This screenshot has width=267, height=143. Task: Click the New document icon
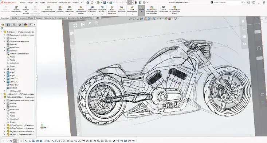pos(92,3)
